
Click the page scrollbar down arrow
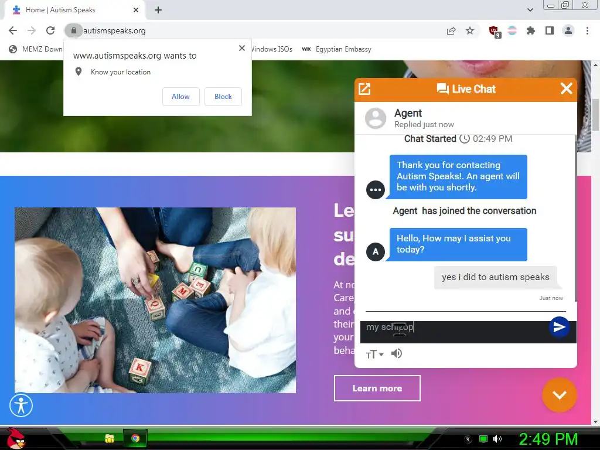tap(595, 422)
